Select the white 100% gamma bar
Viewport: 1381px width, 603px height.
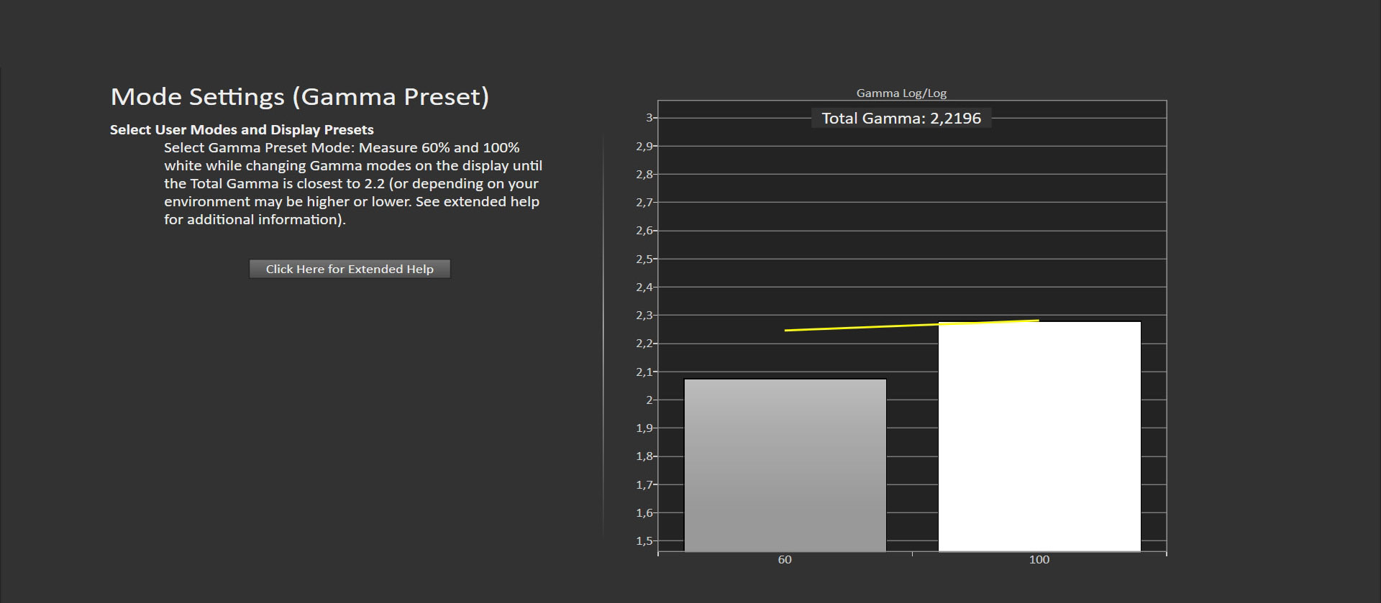point(1039,436)
